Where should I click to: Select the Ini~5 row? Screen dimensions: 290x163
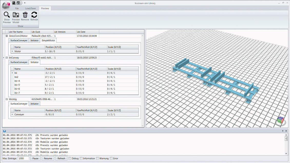pos(74,85)
